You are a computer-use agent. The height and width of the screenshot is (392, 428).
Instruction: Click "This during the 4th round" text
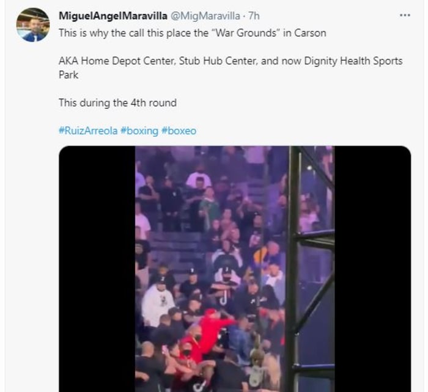(x=117, y=103)
